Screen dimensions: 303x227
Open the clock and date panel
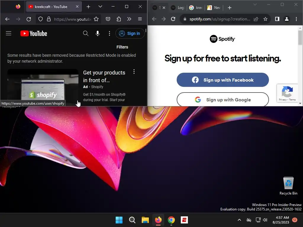[x=281, y=220]
